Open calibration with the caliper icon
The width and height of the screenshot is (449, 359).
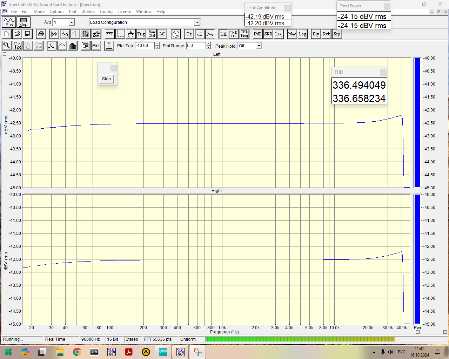pos(131,34)
